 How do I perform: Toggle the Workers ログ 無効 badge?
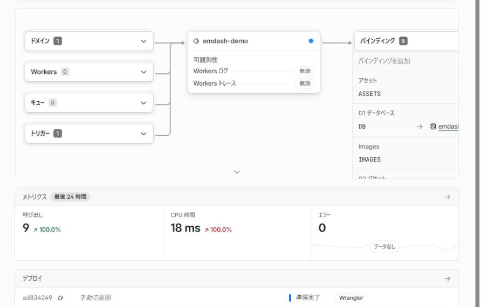pyautogui.click(x=305, y=71)
